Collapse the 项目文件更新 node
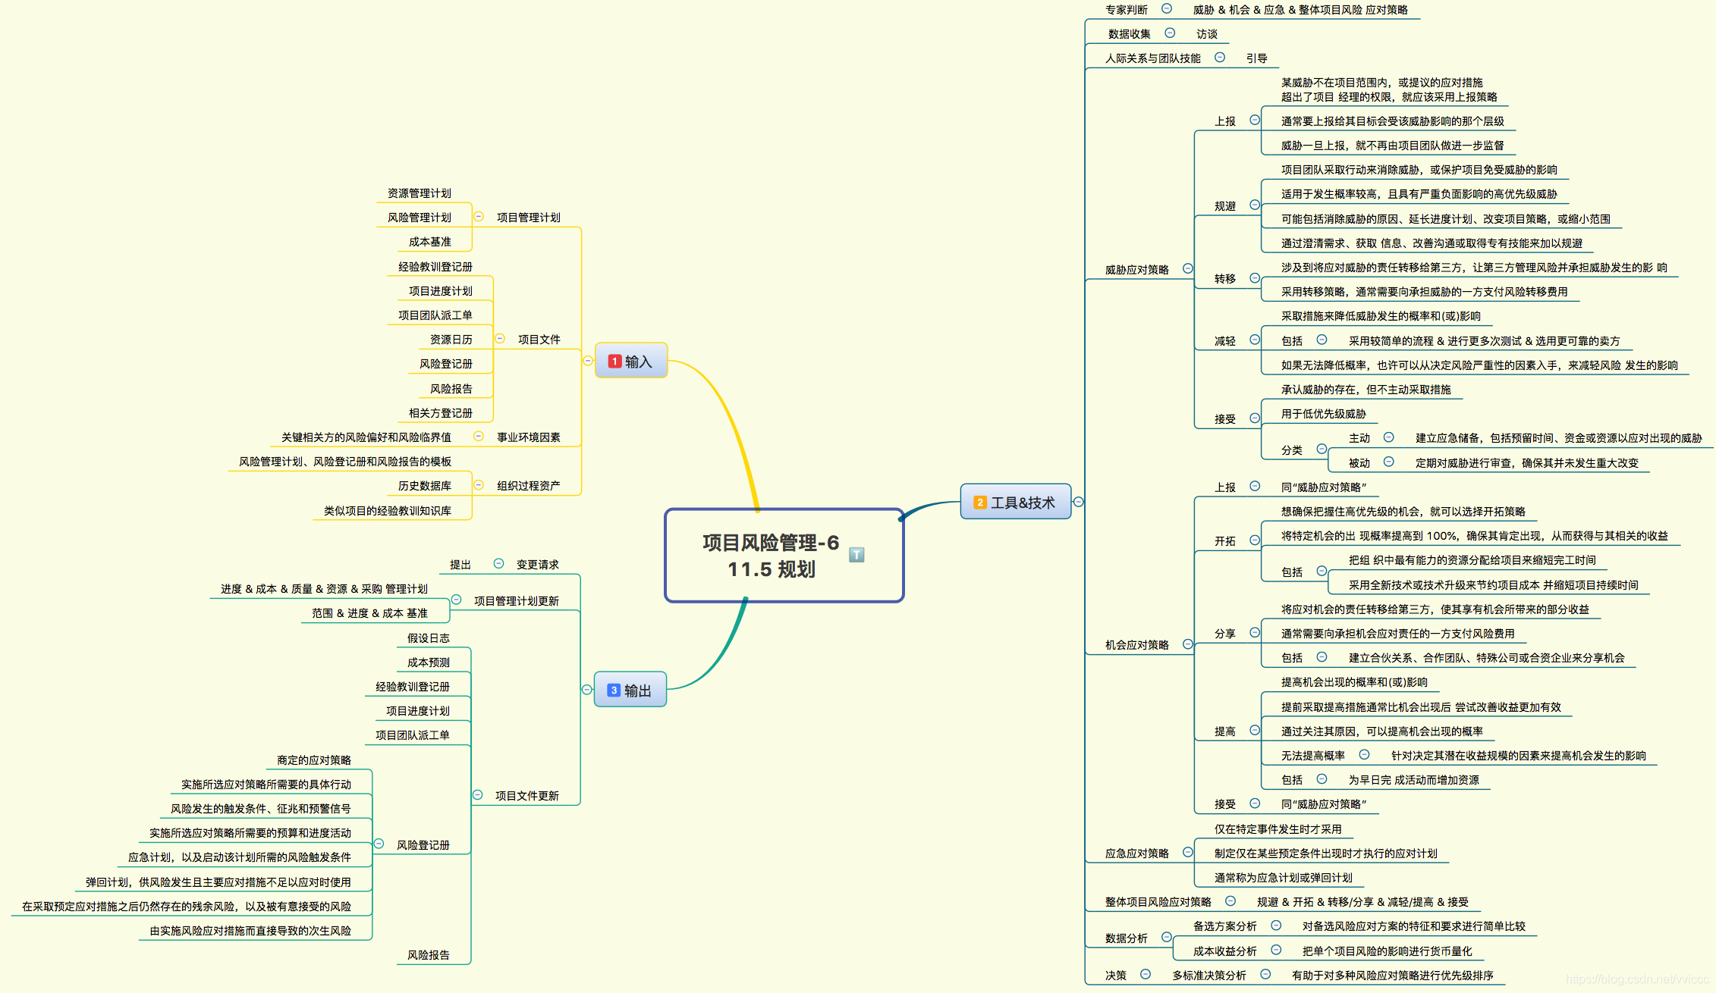Viewport: 1716px width, 993px height. click(x=477, y=795)
